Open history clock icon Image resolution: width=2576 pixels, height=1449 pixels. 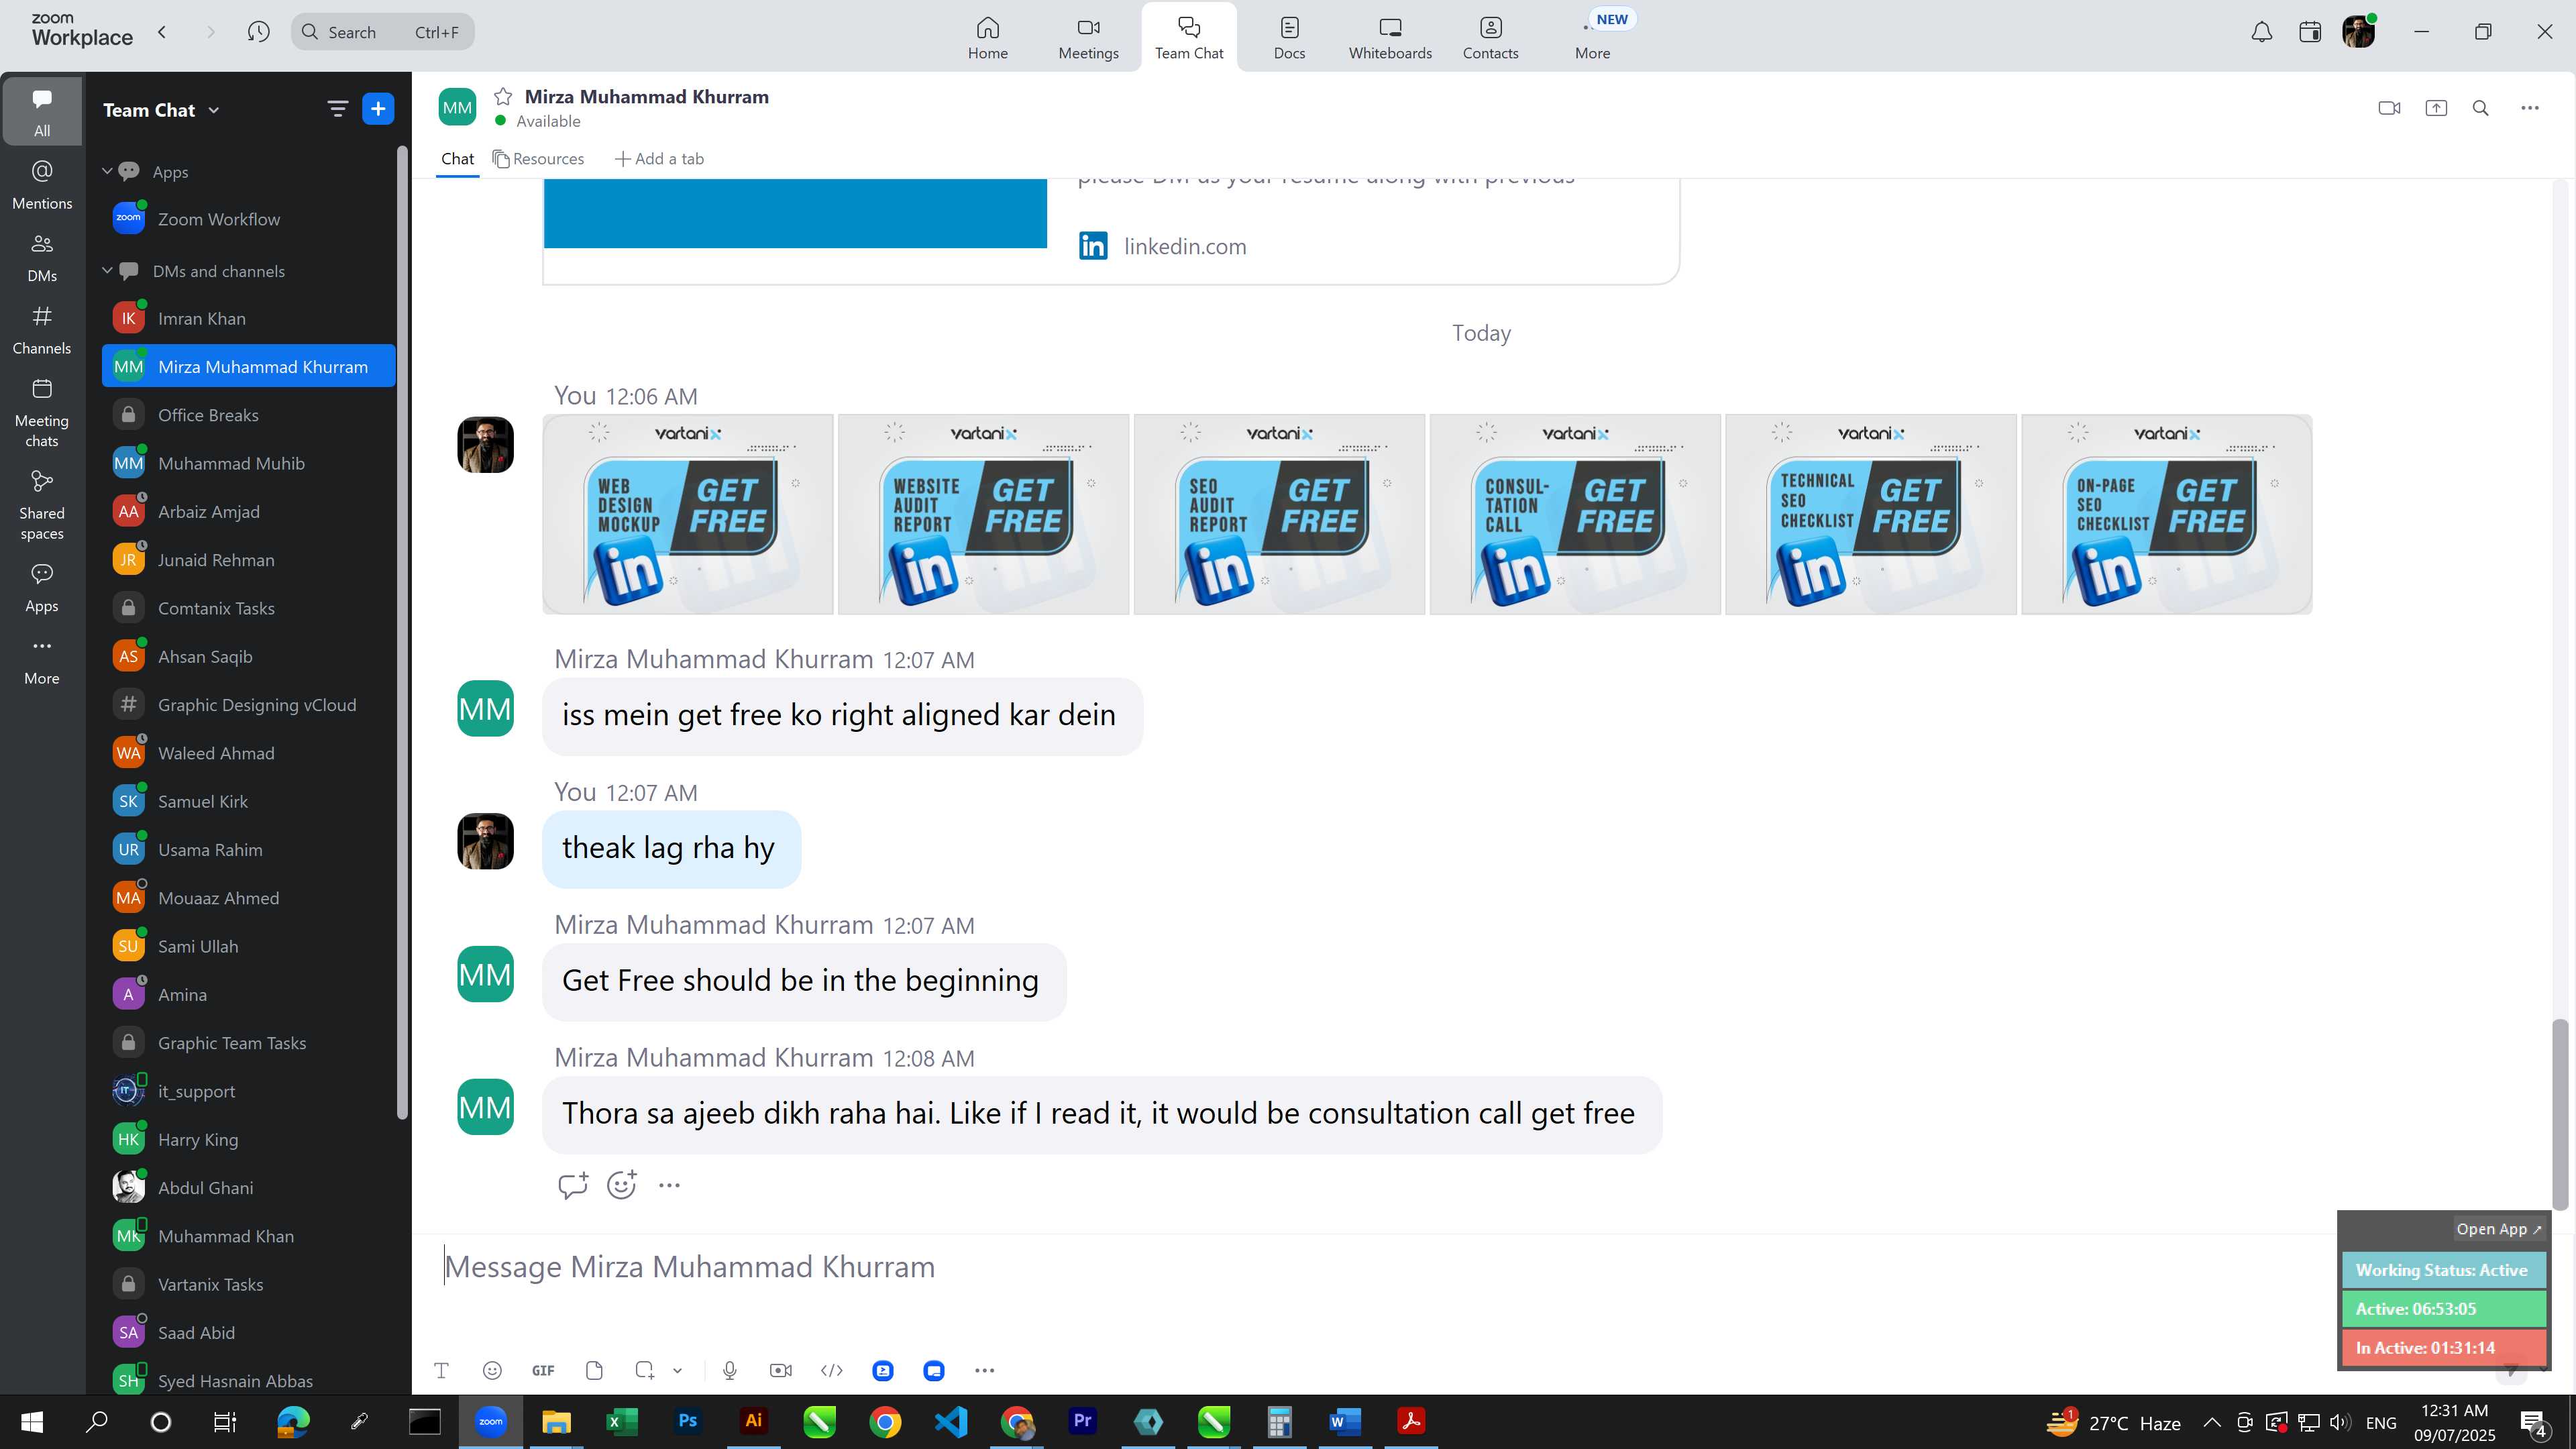coord(258,32)
